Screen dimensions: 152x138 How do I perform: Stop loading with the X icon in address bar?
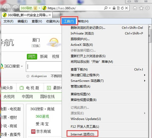126,8
